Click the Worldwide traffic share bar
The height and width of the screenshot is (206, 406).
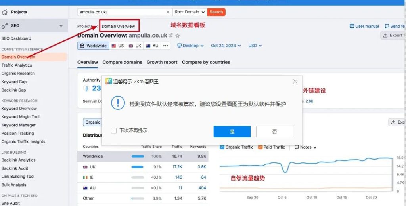pyautogui.click(x=138, y=156)
